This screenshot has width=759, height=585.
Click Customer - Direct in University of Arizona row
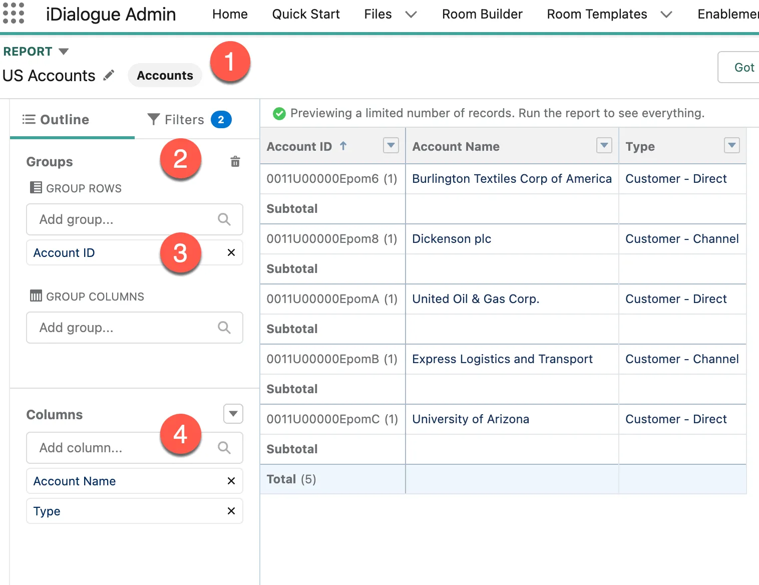point(676,419)
